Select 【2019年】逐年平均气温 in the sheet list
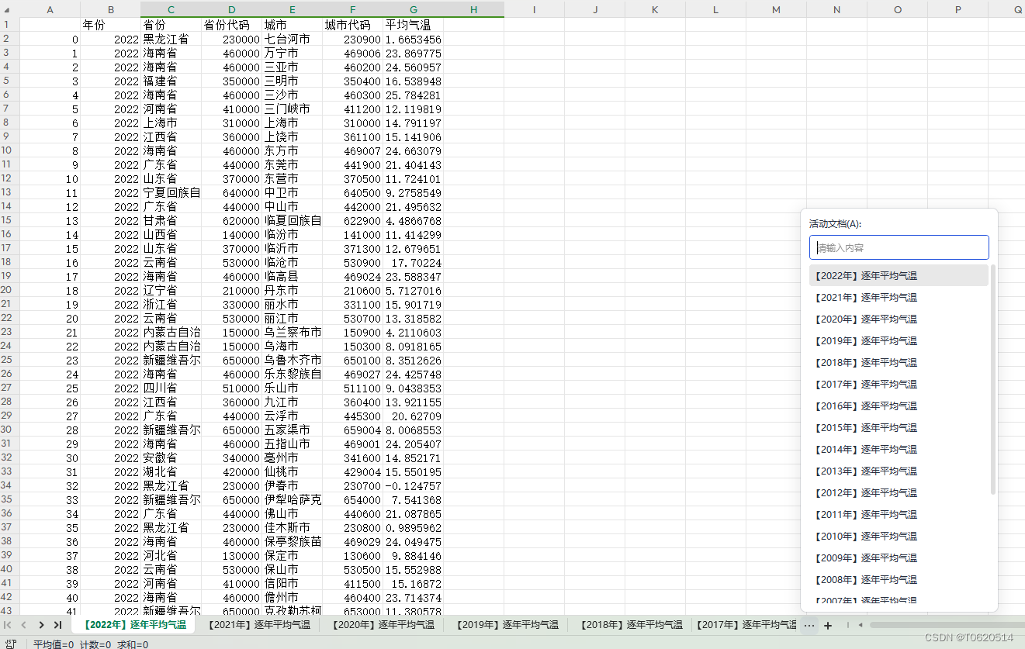This screenshot has height=649, width=1025. (899, 340)
